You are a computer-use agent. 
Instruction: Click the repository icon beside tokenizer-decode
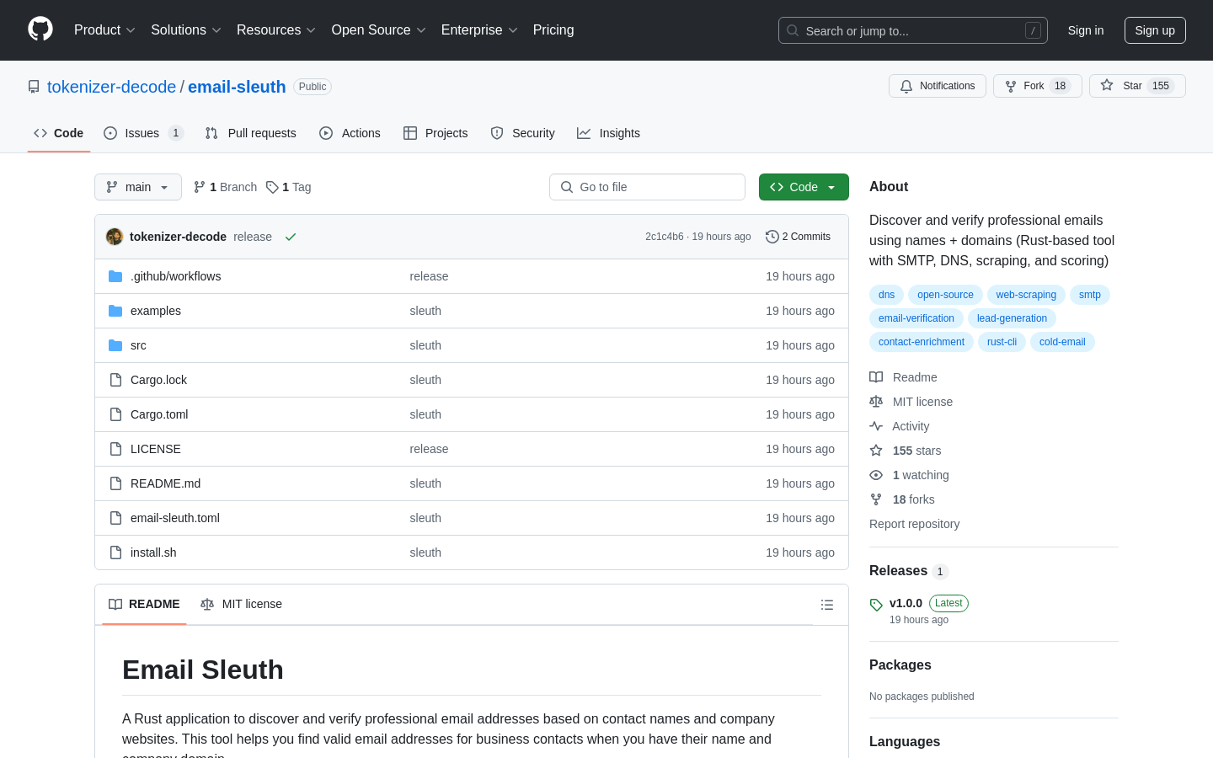pyautogui.click(x=34, y=87)
